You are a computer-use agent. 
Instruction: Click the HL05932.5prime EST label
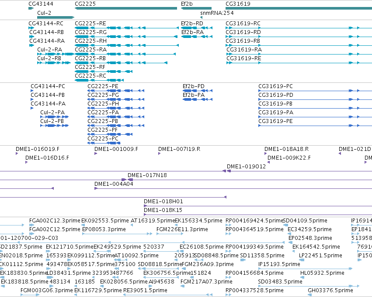point(322,273)
